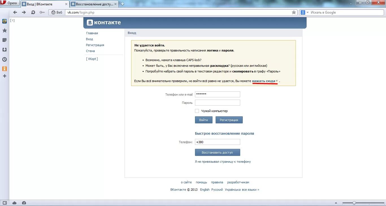Open the Mail panel in sidebar

coord(5,21)
